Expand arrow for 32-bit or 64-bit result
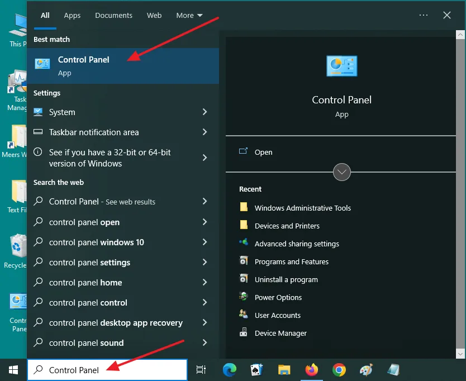This screenshot has width=466, height=381. point(205,158)
